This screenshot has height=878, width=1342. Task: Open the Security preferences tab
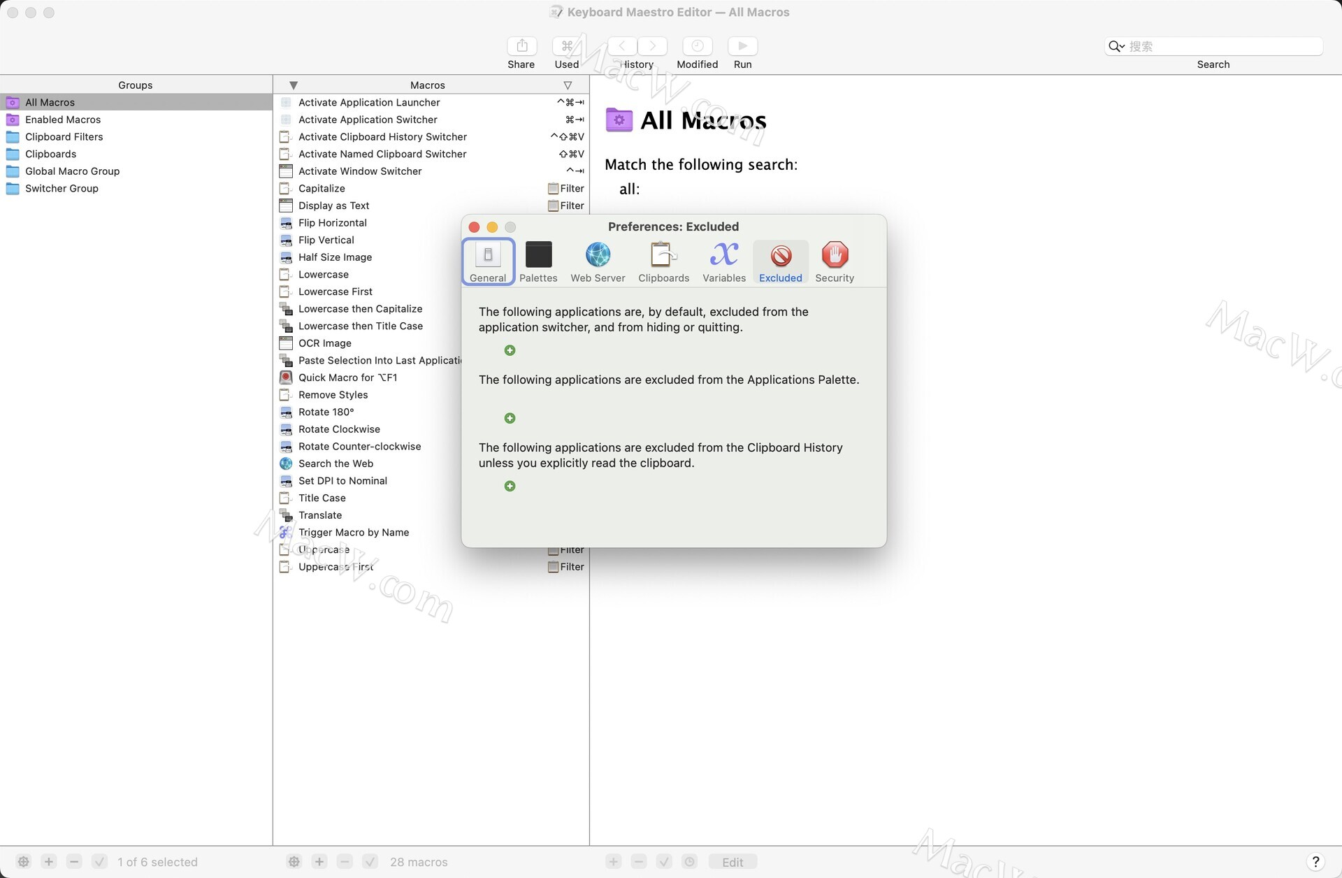click(835, 261)
